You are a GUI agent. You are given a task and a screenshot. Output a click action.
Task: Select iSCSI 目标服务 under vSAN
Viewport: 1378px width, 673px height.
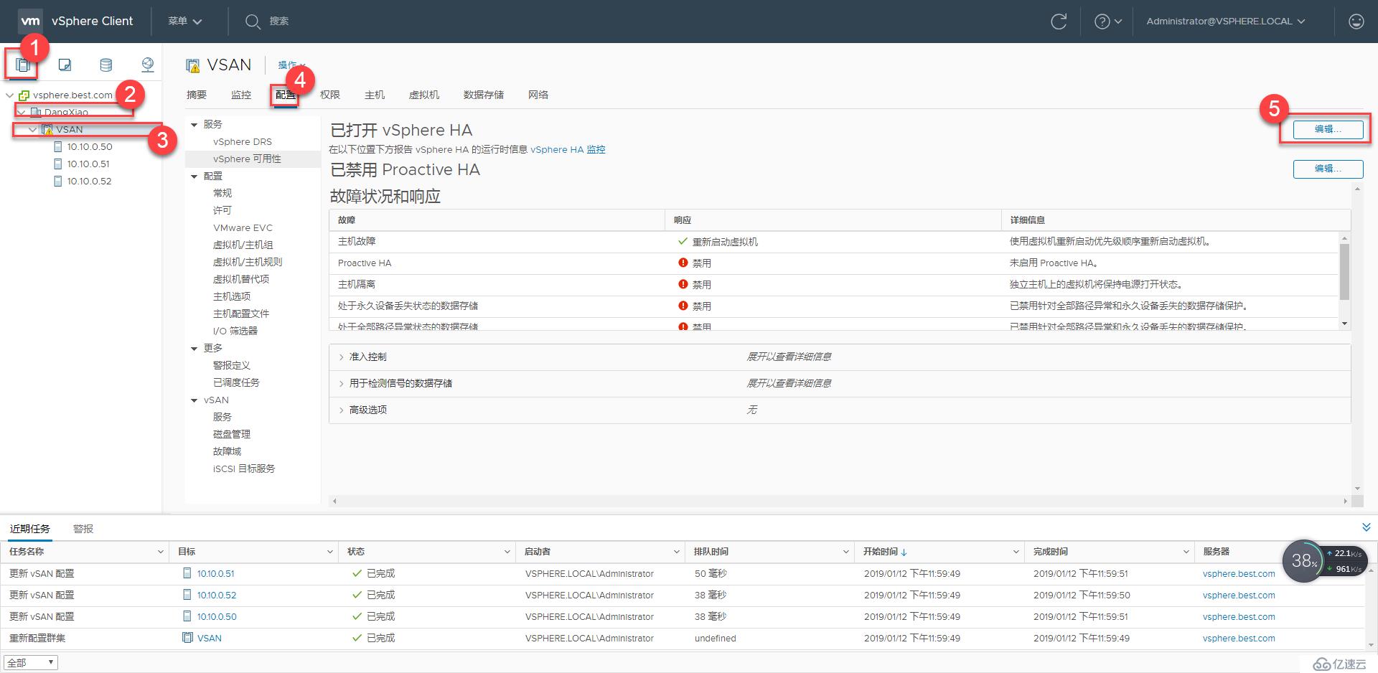click(x=244, y=469)
